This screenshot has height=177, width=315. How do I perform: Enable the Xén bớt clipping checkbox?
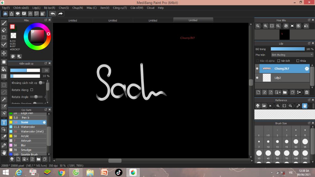pyautogui.click(x=279, y=61)
